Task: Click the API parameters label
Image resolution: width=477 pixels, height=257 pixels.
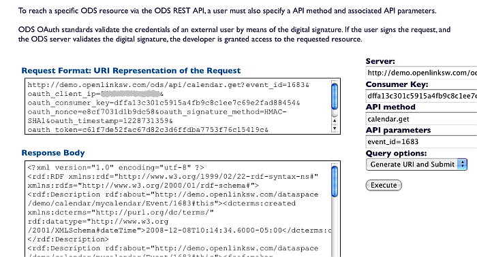Action: [x=398, y=130]
